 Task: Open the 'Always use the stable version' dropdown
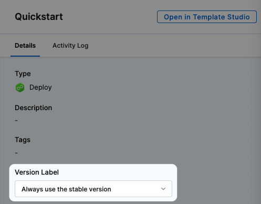(x=93, y=189)
